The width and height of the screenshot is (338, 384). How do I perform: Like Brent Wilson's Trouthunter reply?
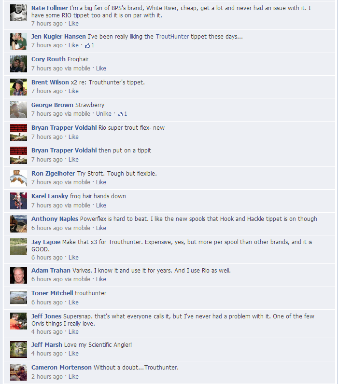coord(73,91)
